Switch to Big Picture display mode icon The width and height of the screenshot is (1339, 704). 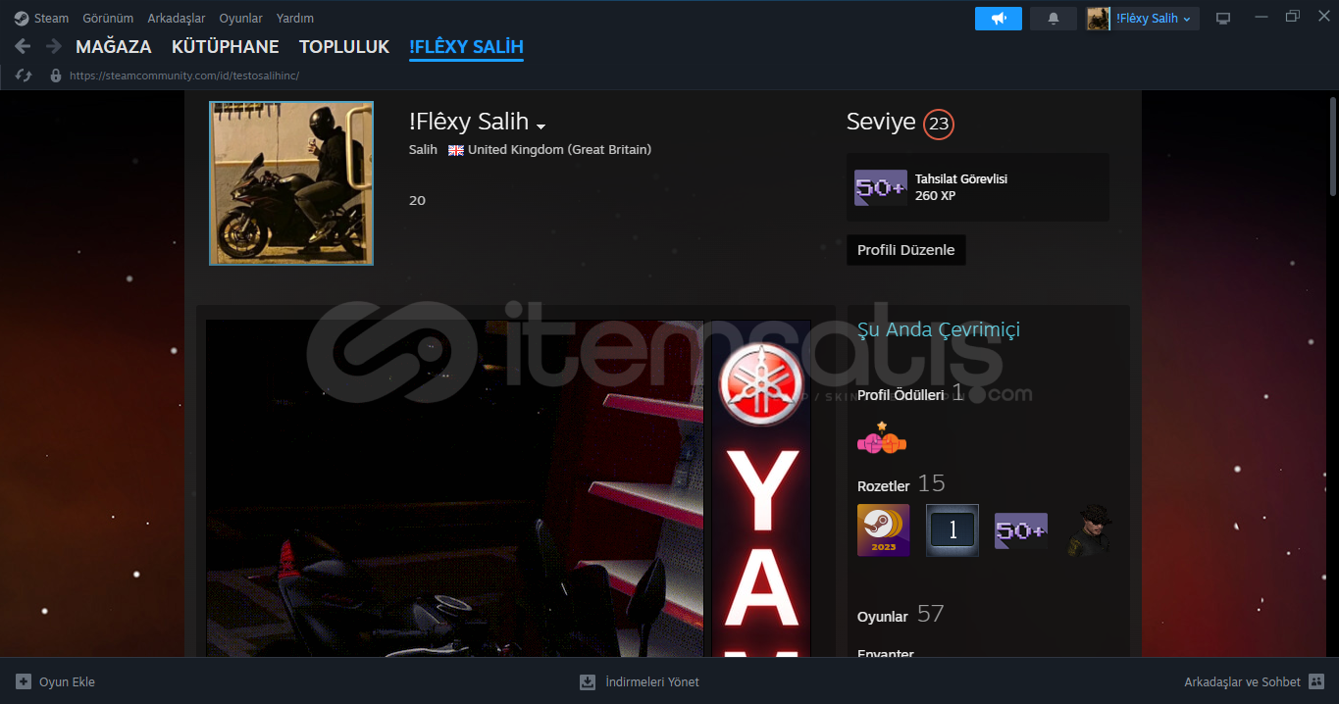[x=1223, y=19]
